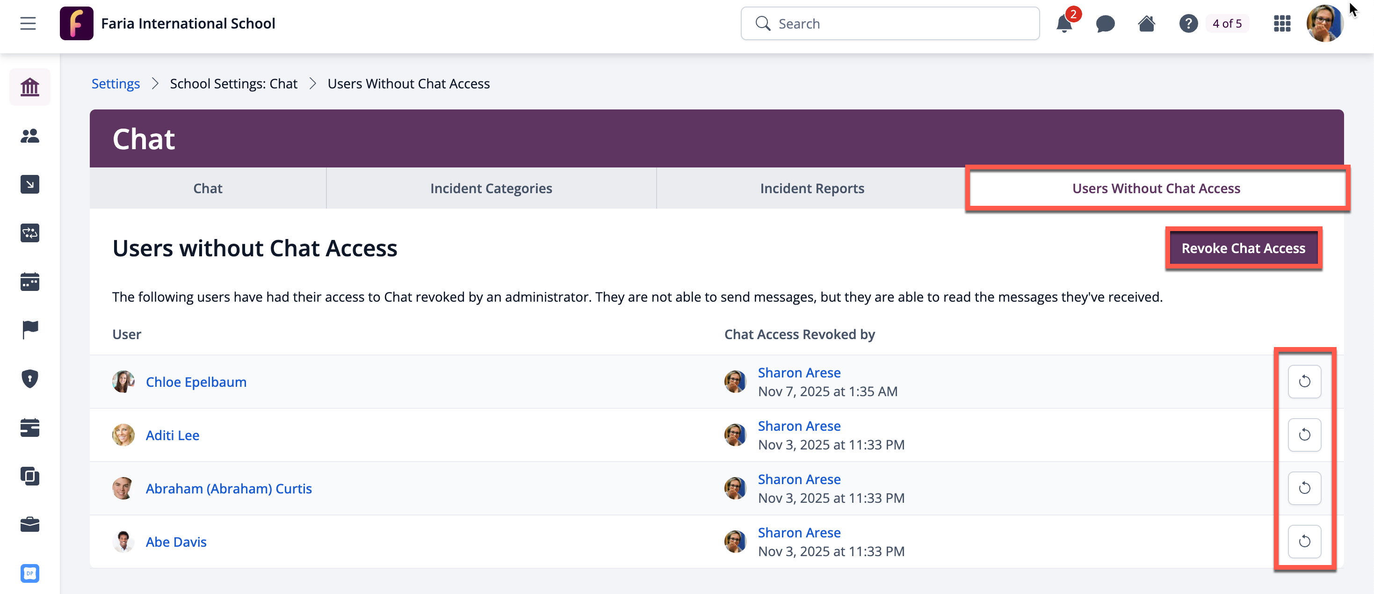Click the notifications bell icon
This screenshot has width=1374, height=594.
1063,24
